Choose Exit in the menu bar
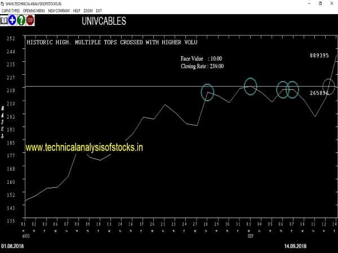Image resolution: width=338 pixels, height=253 pixels. pos(99,11)
